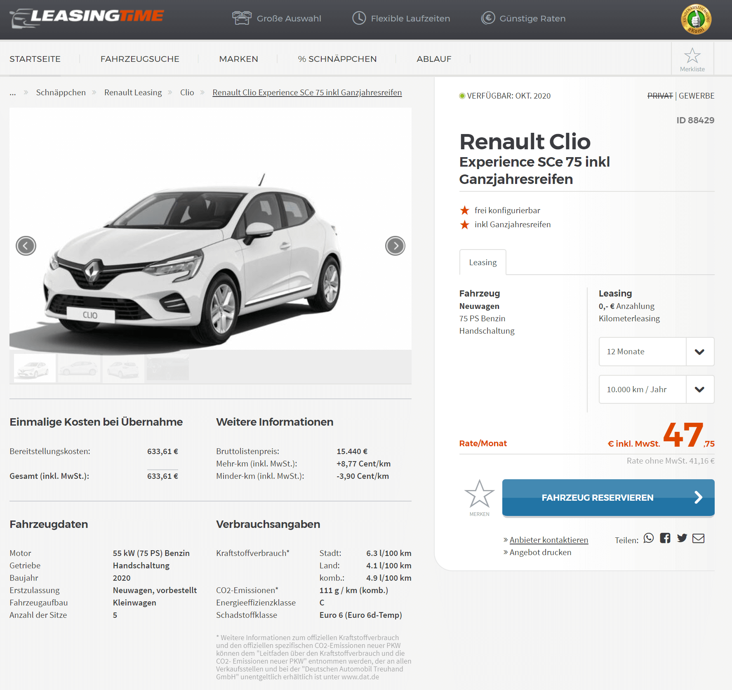Screen dimensions: 732x690
Task: Open Renault Leasing breadcrumb link
Action: 133,92
